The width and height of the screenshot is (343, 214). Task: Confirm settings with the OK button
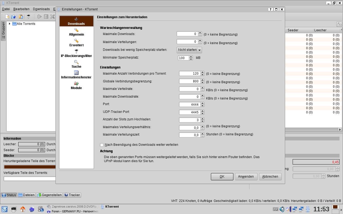222,177
